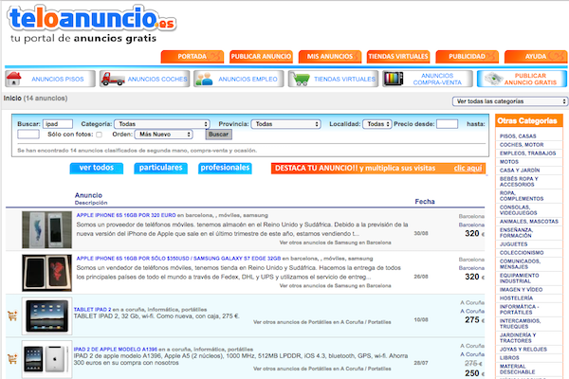Select 'EMPLEOS, TRABAJOS' in sidebar
Image resolution: width=569 pixels, height=379 pixels.
pos(527,153)
